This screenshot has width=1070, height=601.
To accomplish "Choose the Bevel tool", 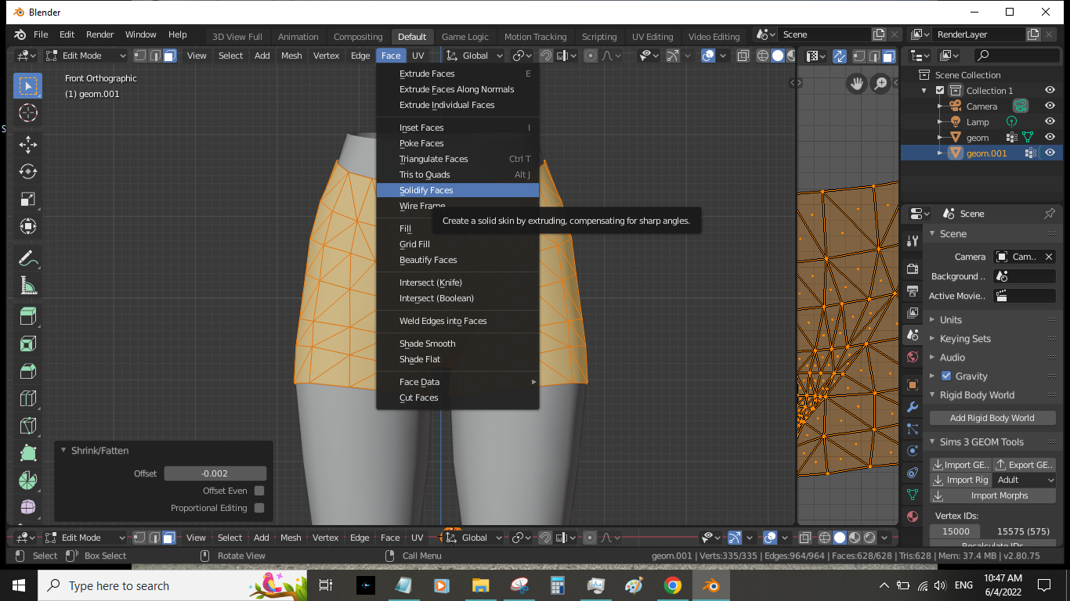I will 28,371.
